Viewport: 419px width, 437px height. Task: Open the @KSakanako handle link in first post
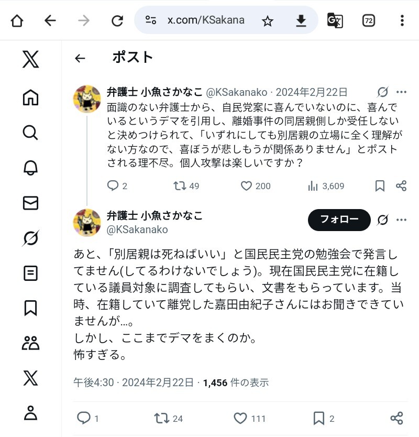(x=237, y=92)
